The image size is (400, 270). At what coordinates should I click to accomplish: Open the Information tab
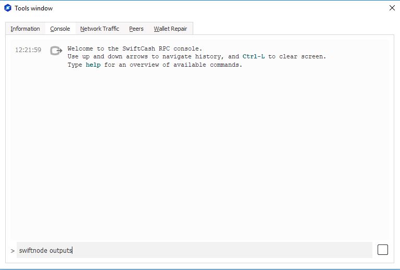(x=25, y=29)
